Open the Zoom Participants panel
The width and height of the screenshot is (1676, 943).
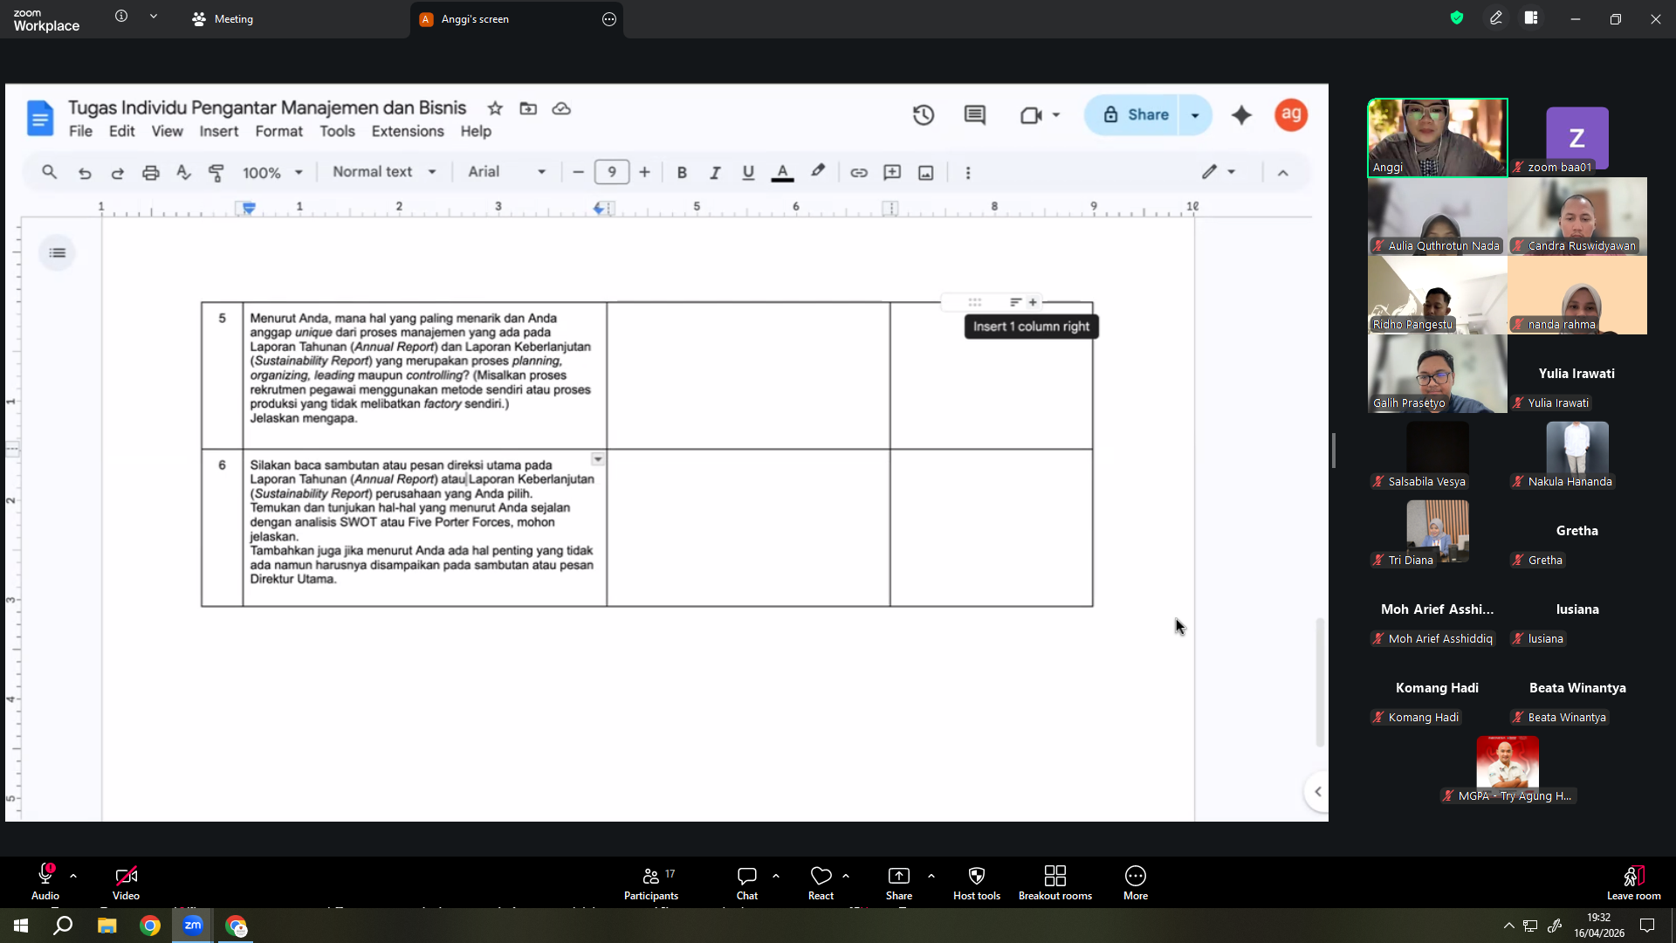651,883
